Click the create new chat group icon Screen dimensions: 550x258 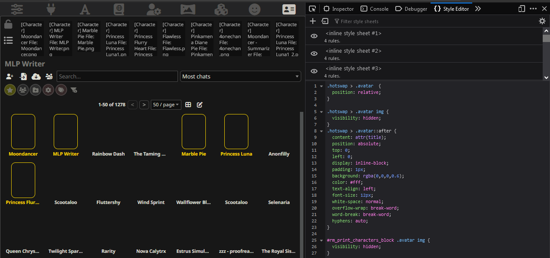pyautogui.click(x=49, y=76)
